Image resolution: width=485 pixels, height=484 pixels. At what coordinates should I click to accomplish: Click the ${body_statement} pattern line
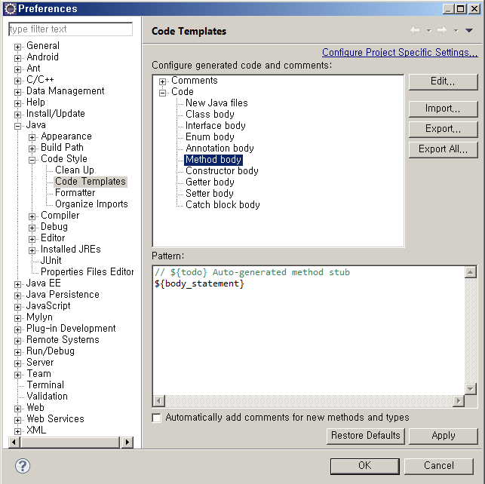[x=199, y=283]
